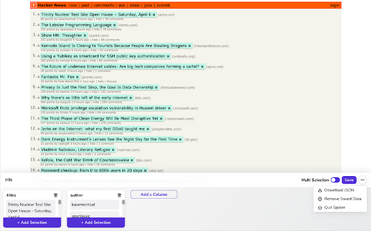371x231 pixels.
Task: Remove 'Show HN: Thoughter' selection
Action: [x=85, y=35]
